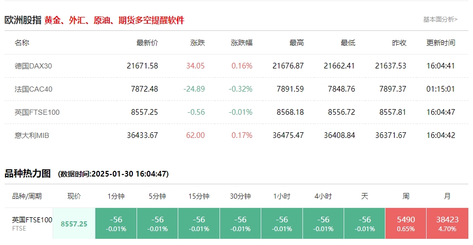Click the green heatmap cell under 1分钟
Viewport: 473px width, 245px height.
click(116, 223)
